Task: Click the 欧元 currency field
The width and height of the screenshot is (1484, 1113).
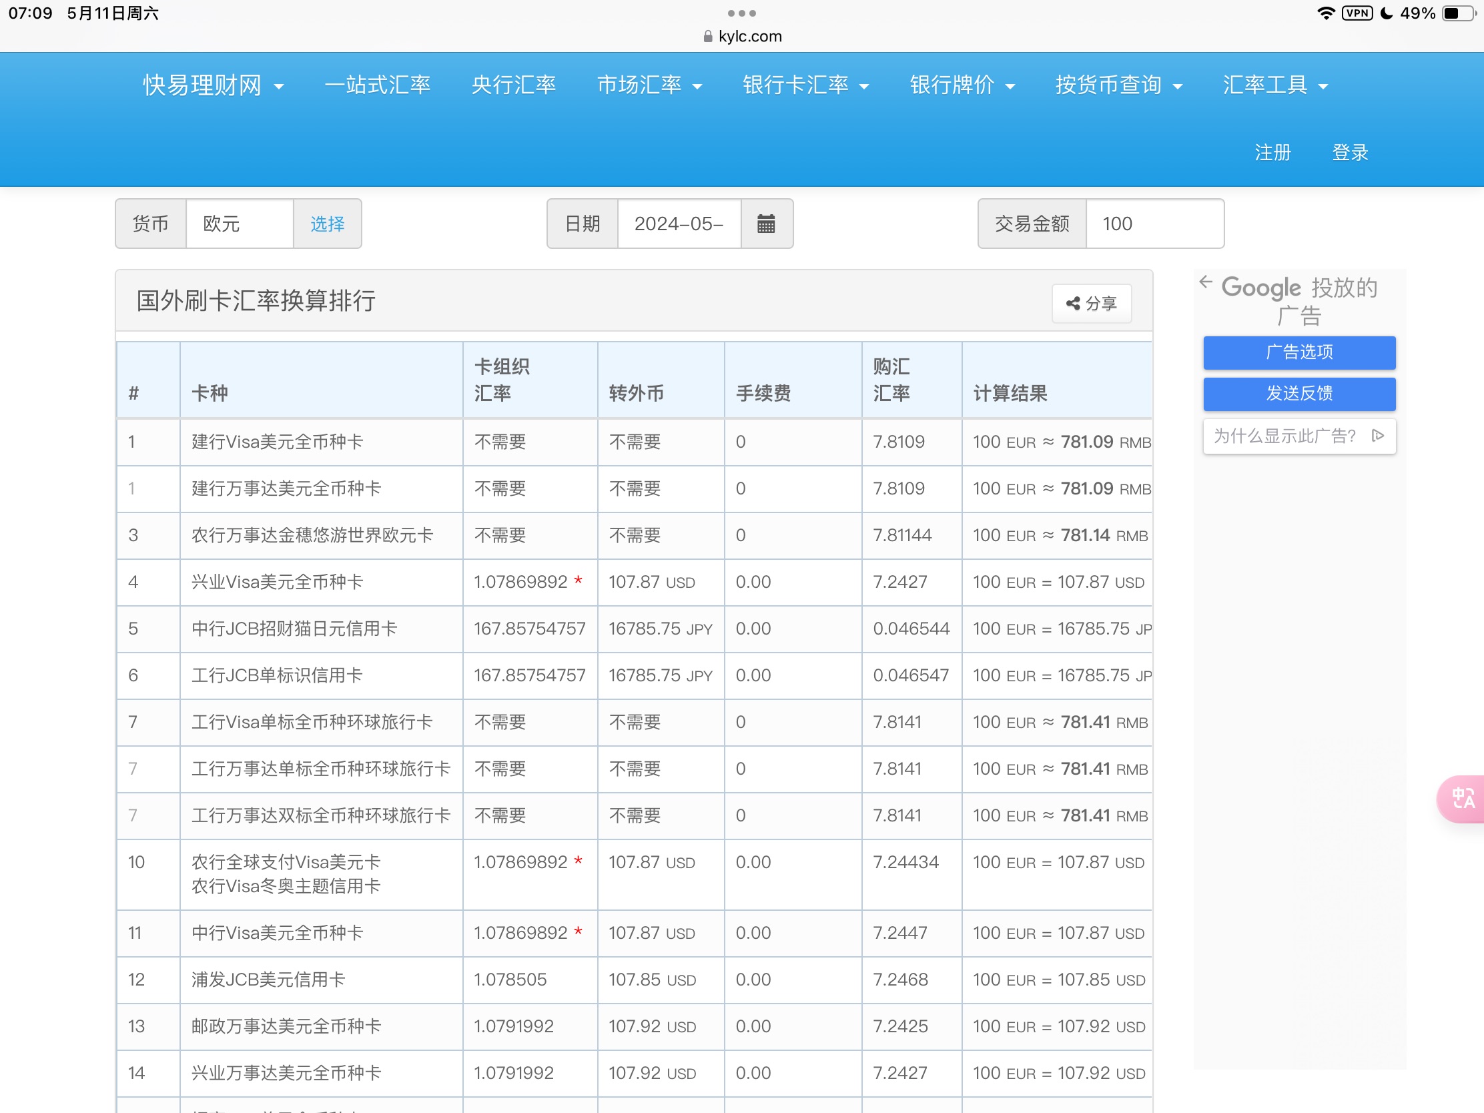Action: [240, 224]
